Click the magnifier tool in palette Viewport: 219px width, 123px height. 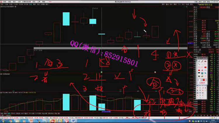click(x=205, y=73)
